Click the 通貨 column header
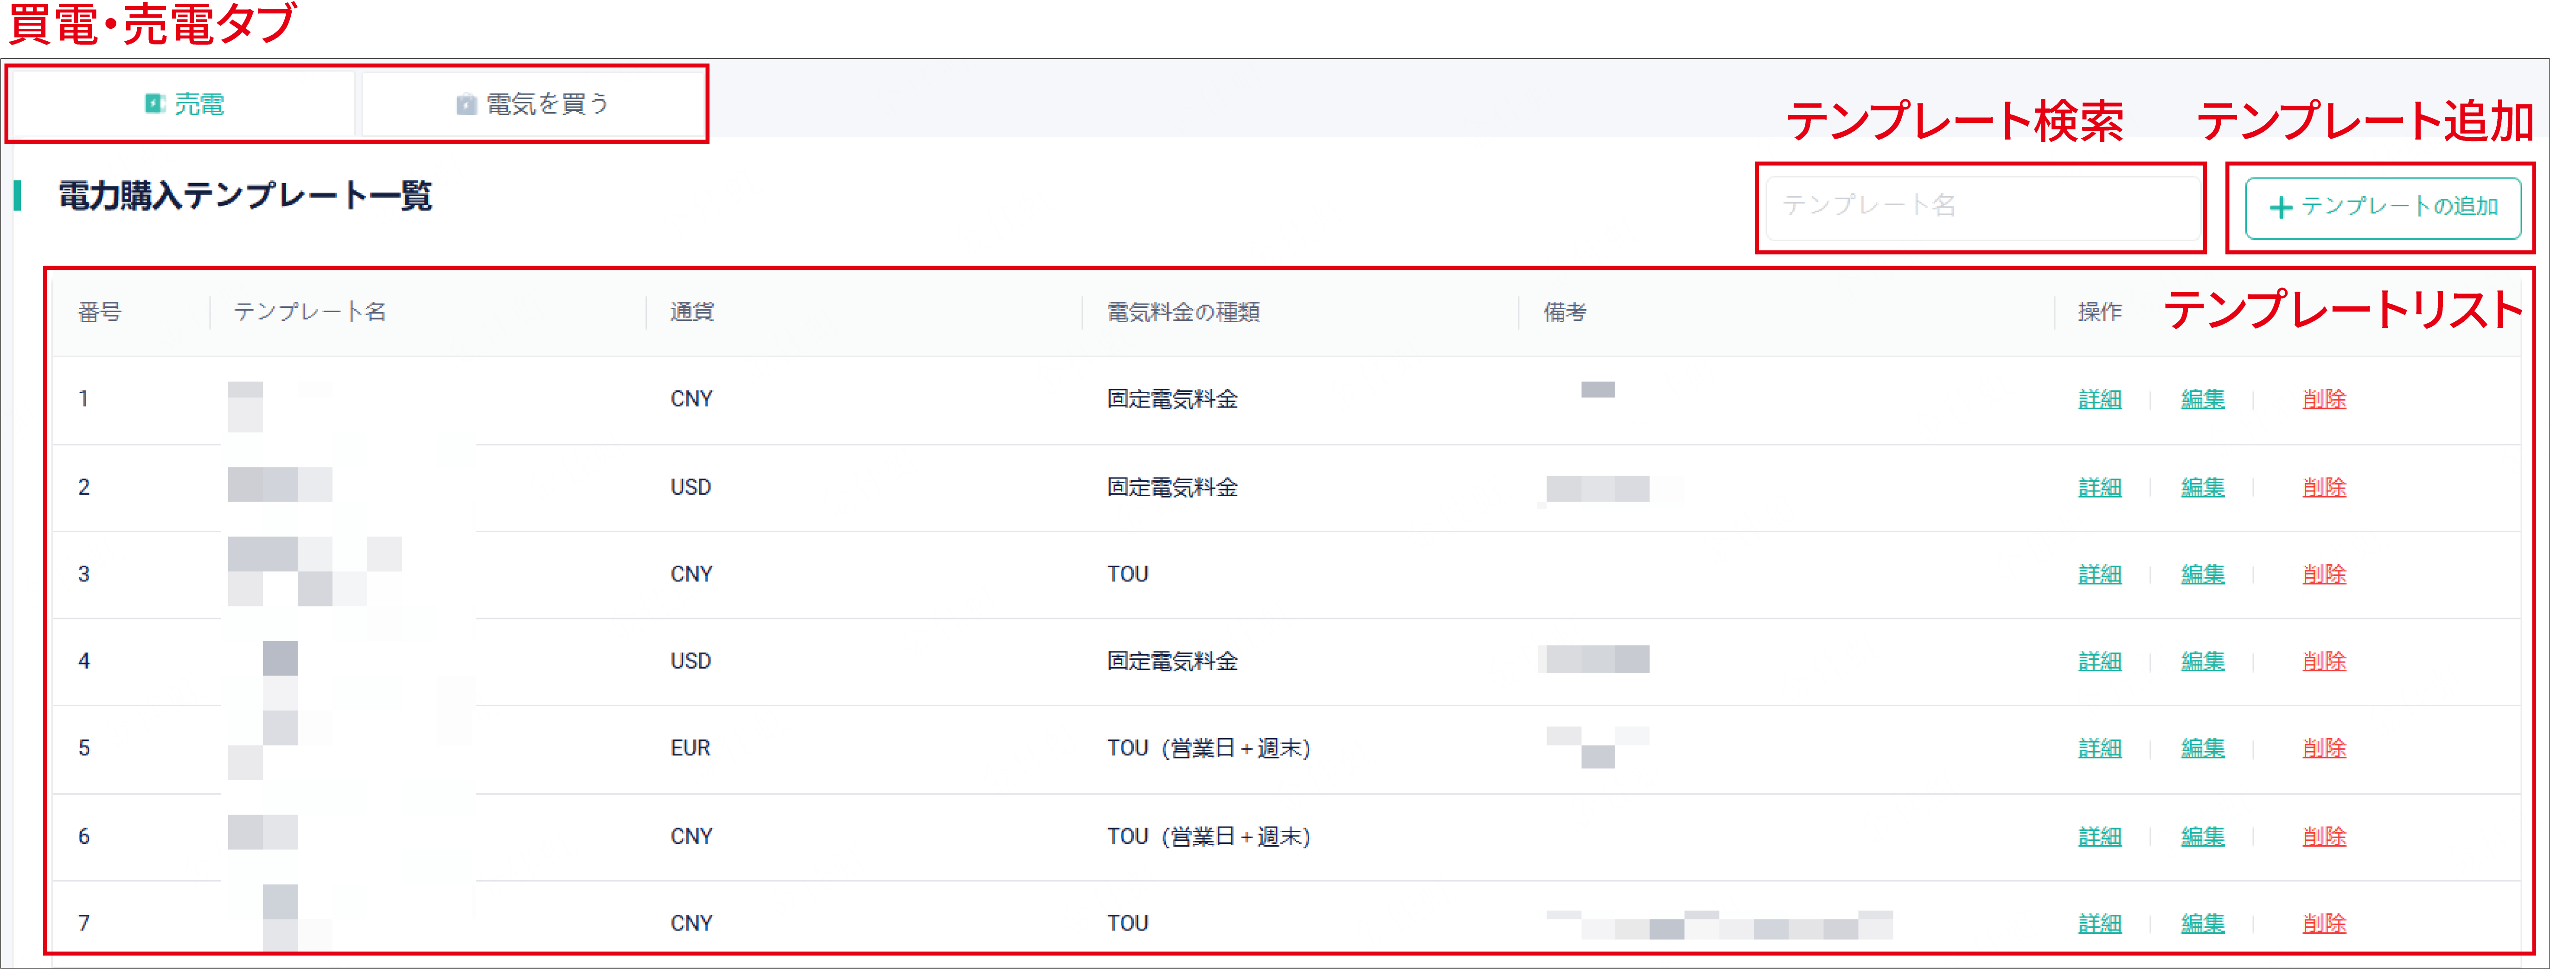This screenshot has height=969, width=2576. click(691, 313)
